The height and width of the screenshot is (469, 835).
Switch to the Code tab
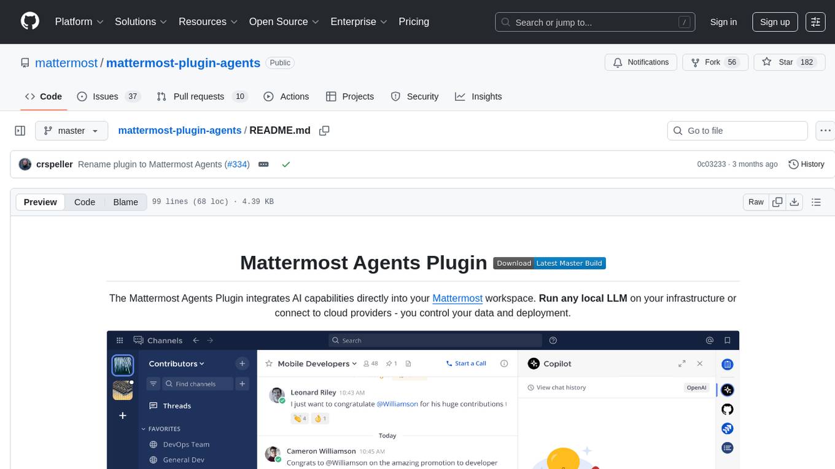click(x=44, y=96)
